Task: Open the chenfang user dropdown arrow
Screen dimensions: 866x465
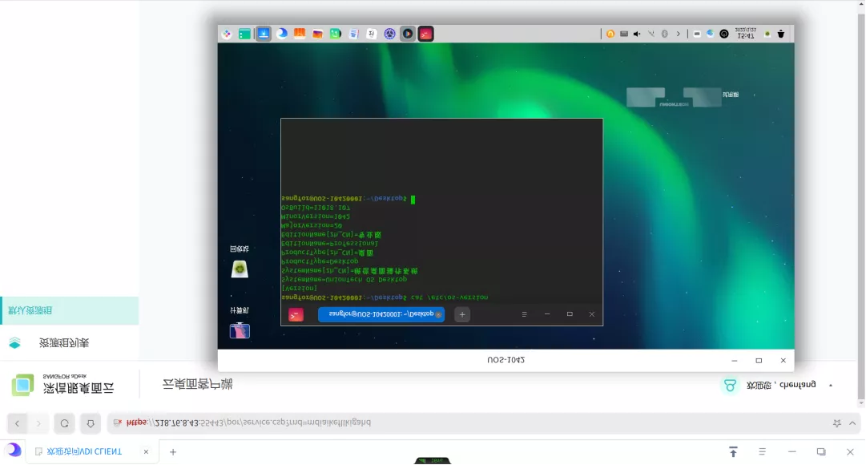Action: click(831, 386)
